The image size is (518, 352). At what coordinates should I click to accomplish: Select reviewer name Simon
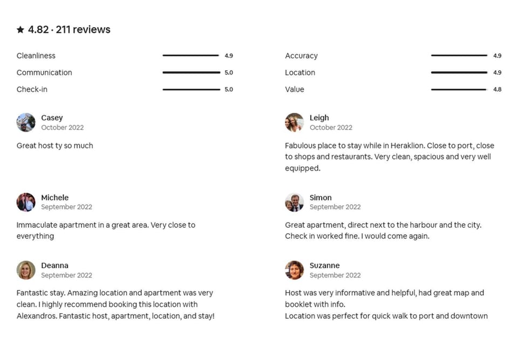[x=321, y=198]
